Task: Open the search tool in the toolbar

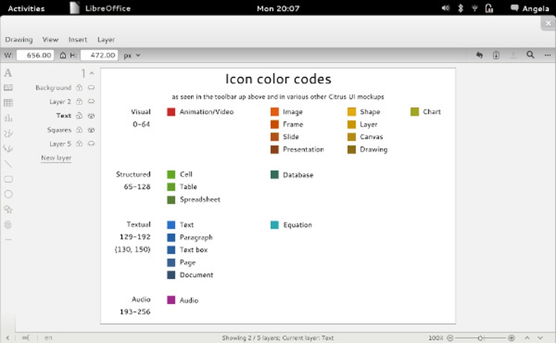Action: pyautogui.click(x=530, y=55)
